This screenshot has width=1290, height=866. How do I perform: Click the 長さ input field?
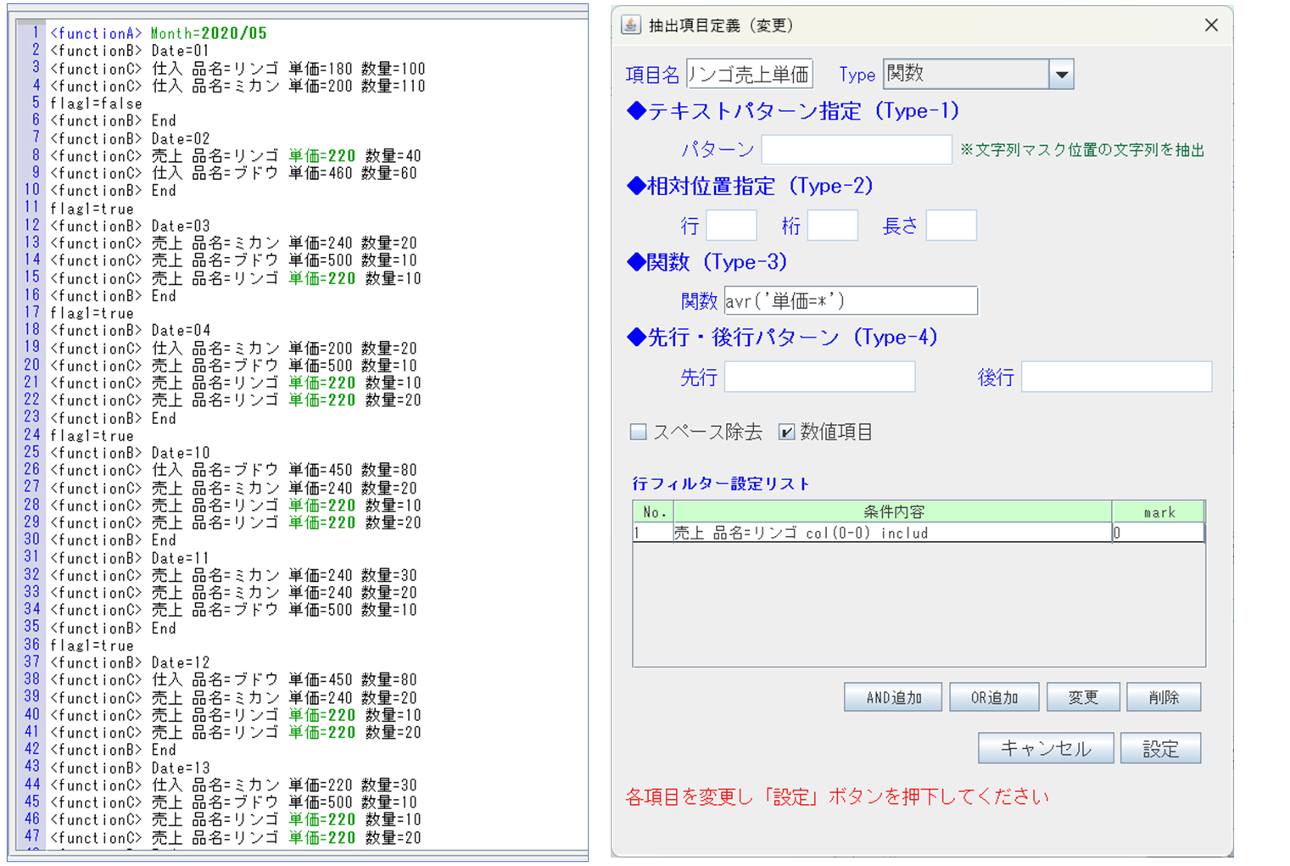pos(951,226)
